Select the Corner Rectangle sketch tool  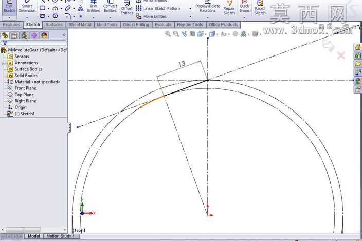[x=42, y=8]
